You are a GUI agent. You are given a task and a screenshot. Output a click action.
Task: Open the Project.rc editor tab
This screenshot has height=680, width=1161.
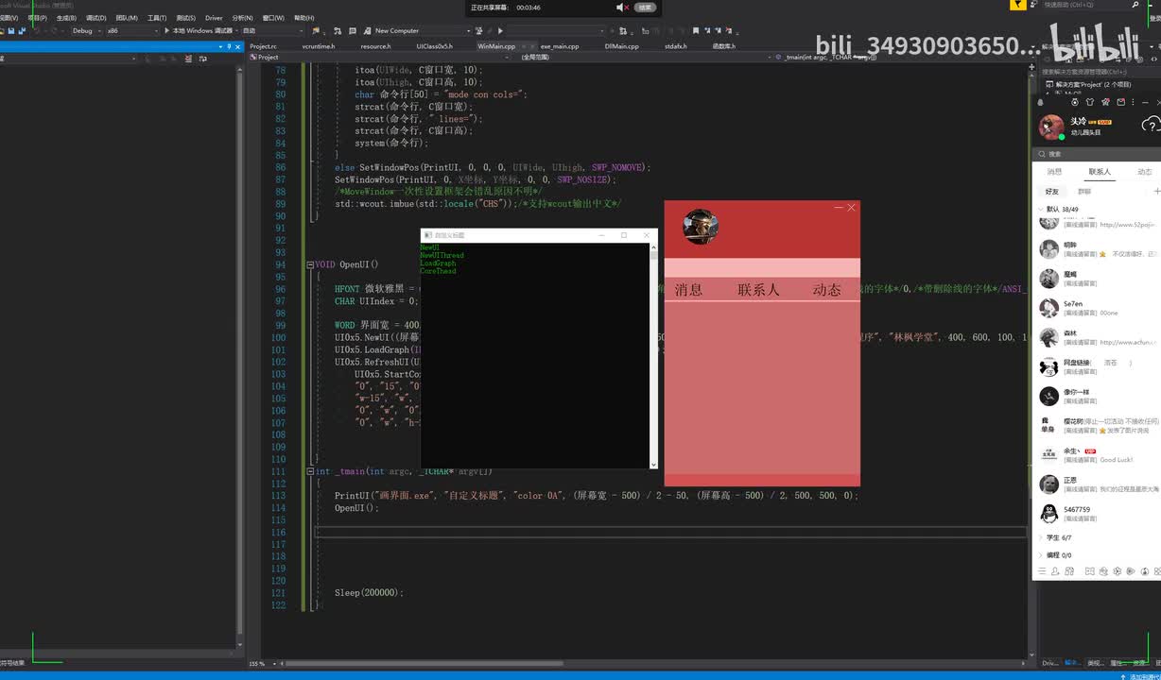pos(263,45)
